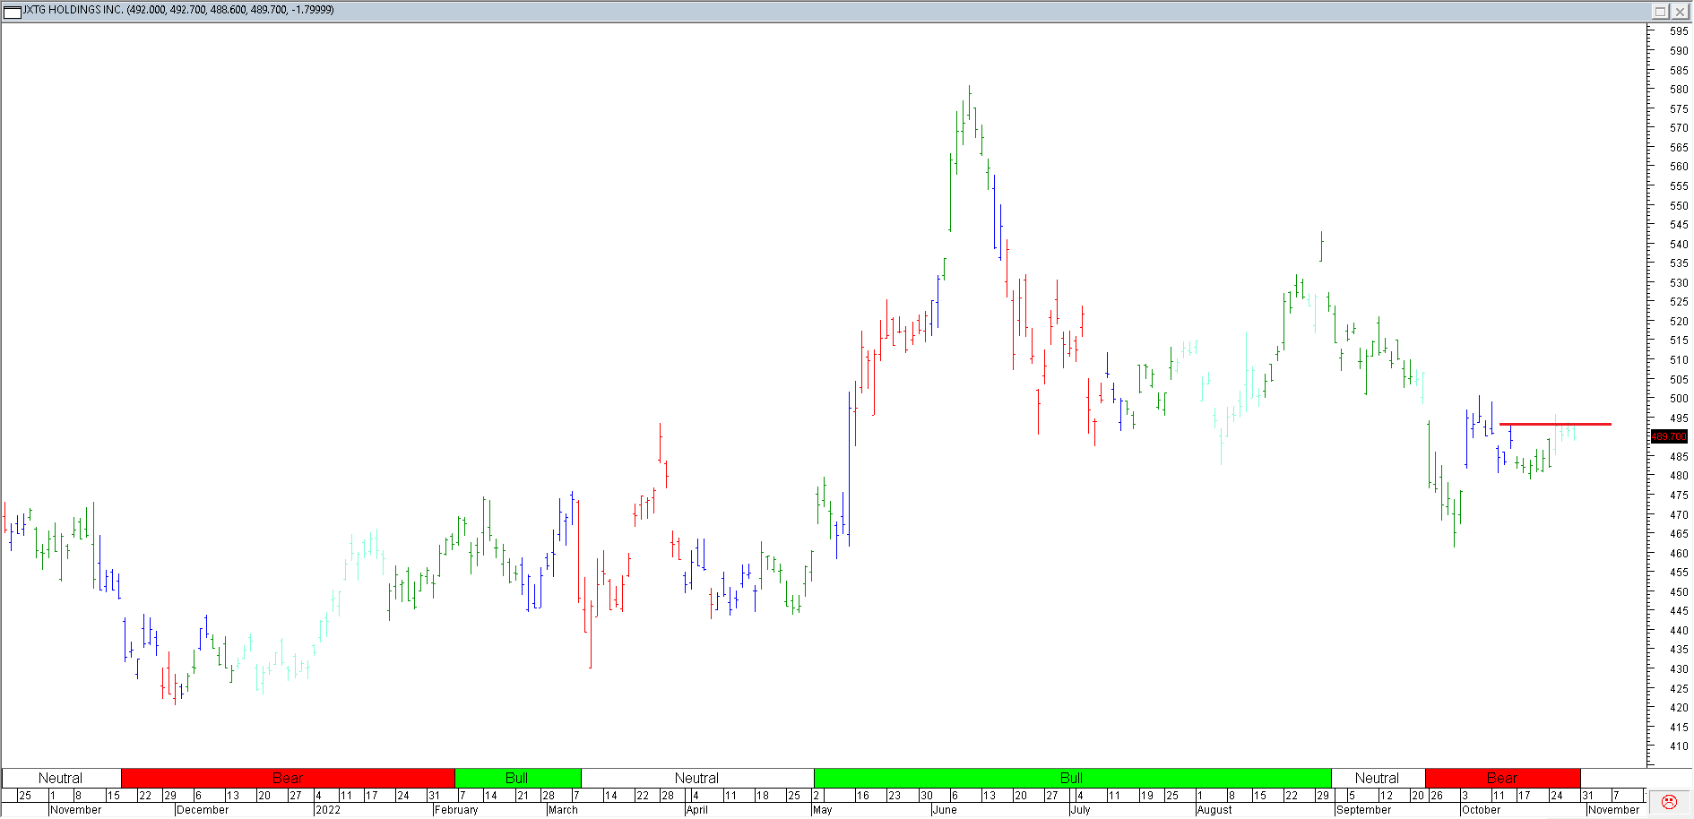The height and width of the screenshot is (819, 1694).
Task: Click the 500 price axis label
Action: point(1679,398)
